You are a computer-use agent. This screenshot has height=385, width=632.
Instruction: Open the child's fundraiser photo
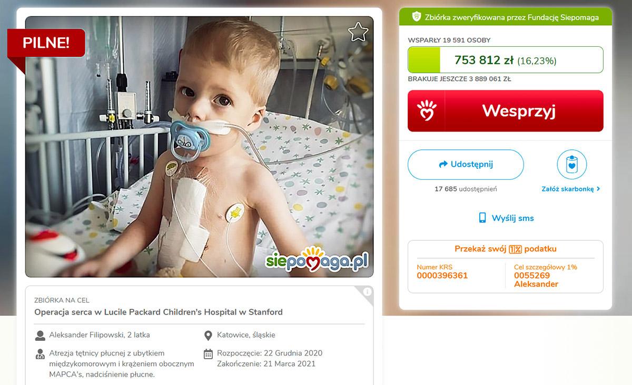[x=199, y=147]
